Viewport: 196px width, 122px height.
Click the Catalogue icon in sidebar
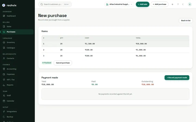(4, 48)
